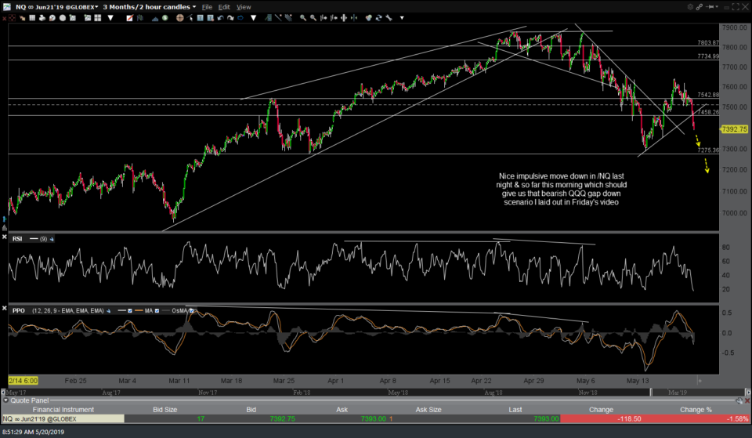Click the 7275.36 support level label
This screenshot has width=752, height=438.
(x=708, y=150)
